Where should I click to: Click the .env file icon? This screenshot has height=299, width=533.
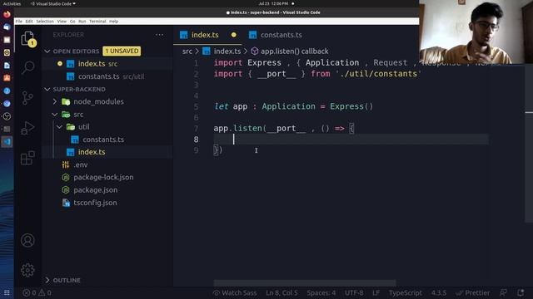(66, 164)
